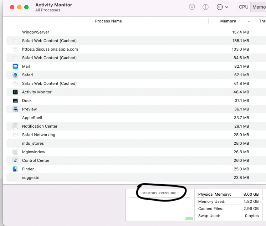Click the Notification Center icon

(15, 126)
